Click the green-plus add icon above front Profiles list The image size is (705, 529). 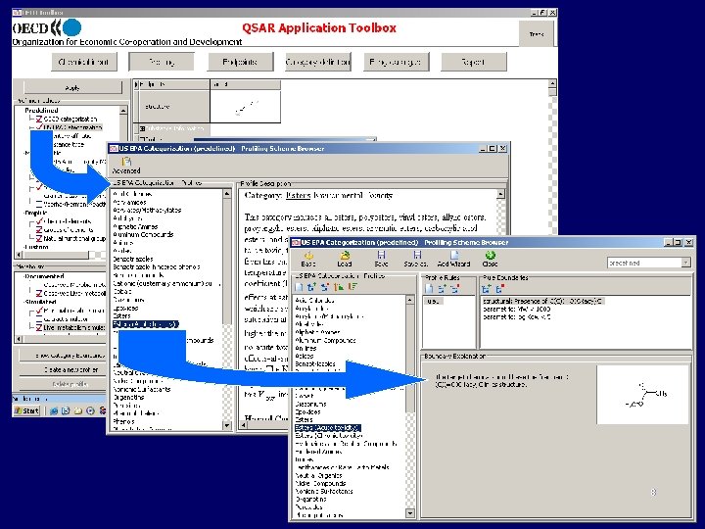point(311,287)
